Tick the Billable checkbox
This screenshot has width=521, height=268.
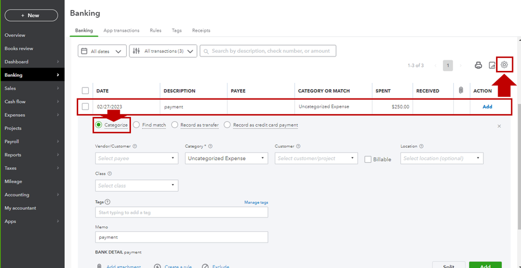[368, 160]
